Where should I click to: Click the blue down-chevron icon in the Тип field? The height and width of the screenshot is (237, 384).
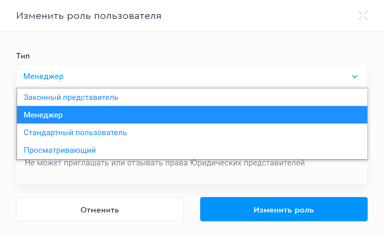pyautogui.click(x=355, y=76)
